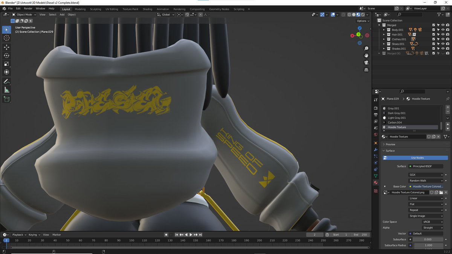Open the Texture properties tab

[376, 191]
